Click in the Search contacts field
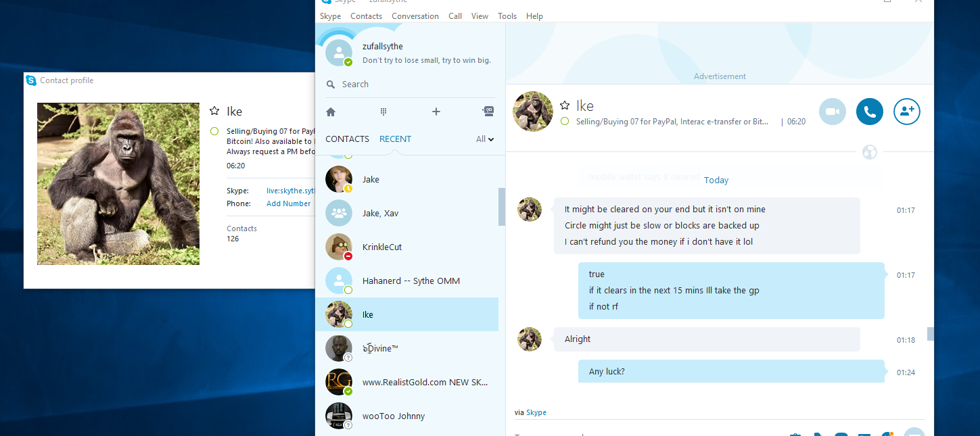 pos(409,84)
